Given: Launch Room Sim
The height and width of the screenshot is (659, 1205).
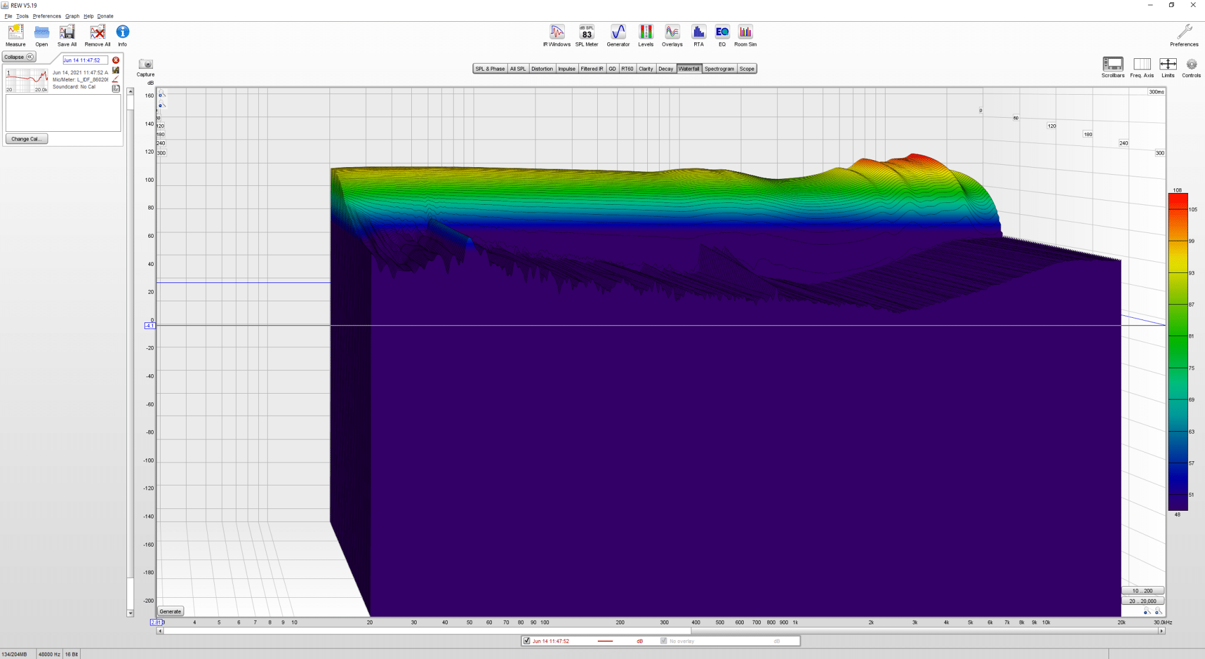Looking at the screenshot, I should [x=745, y=35].
